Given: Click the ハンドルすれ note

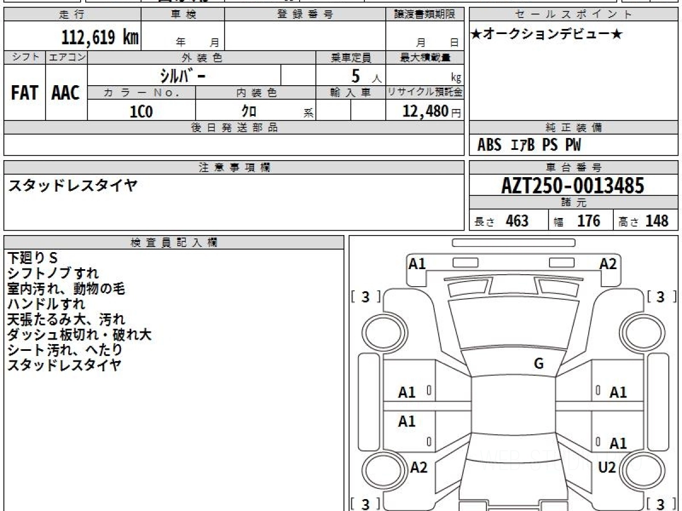Looking at the screenshot, I should (46, 304).
